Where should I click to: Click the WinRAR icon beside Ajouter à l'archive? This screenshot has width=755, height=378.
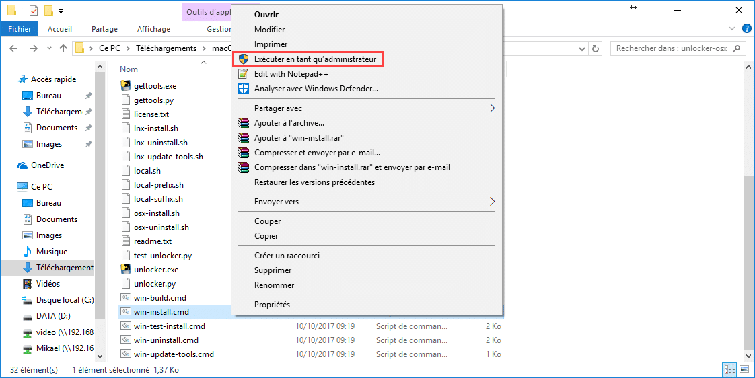244,123
